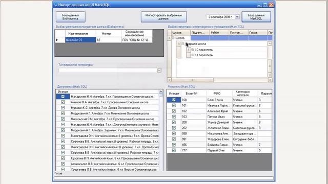Image resolution: width=328 pixels, height=184 pixels.
Task: Click the Зам.директора category cell
Action: coord(245,133)
